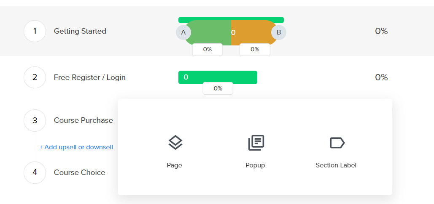Screen dimensions: 434x204
Task: Click the Page layers icon
Action: (175, 143)
